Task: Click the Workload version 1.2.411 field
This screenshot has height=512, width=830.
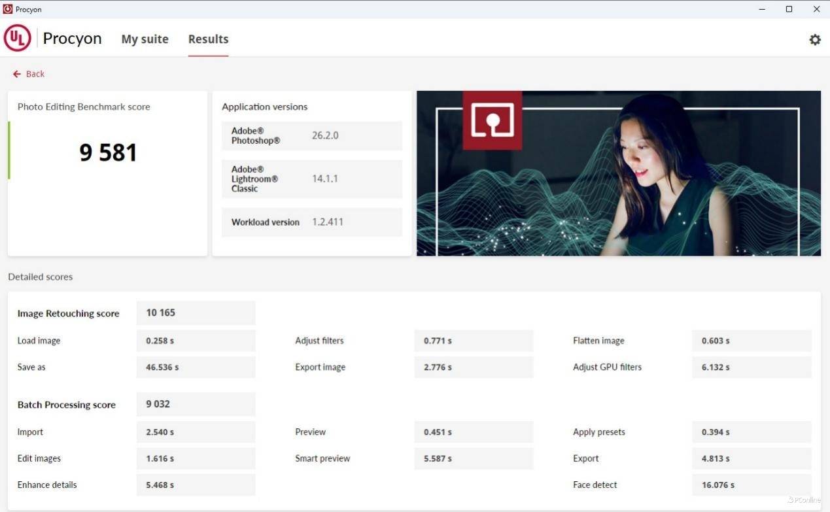Action: tap(327, 222)
